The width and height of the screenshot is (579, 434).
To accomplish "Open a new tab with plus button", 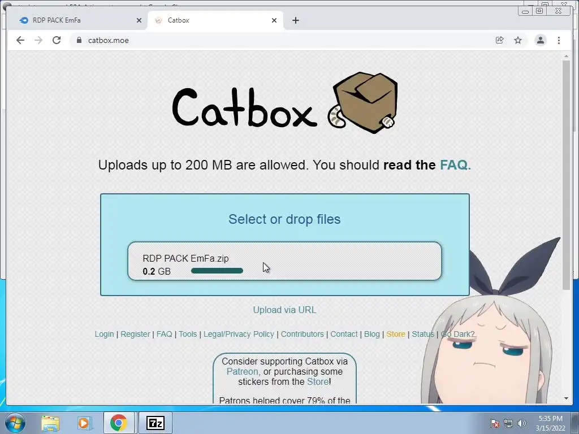I will 295,20.
